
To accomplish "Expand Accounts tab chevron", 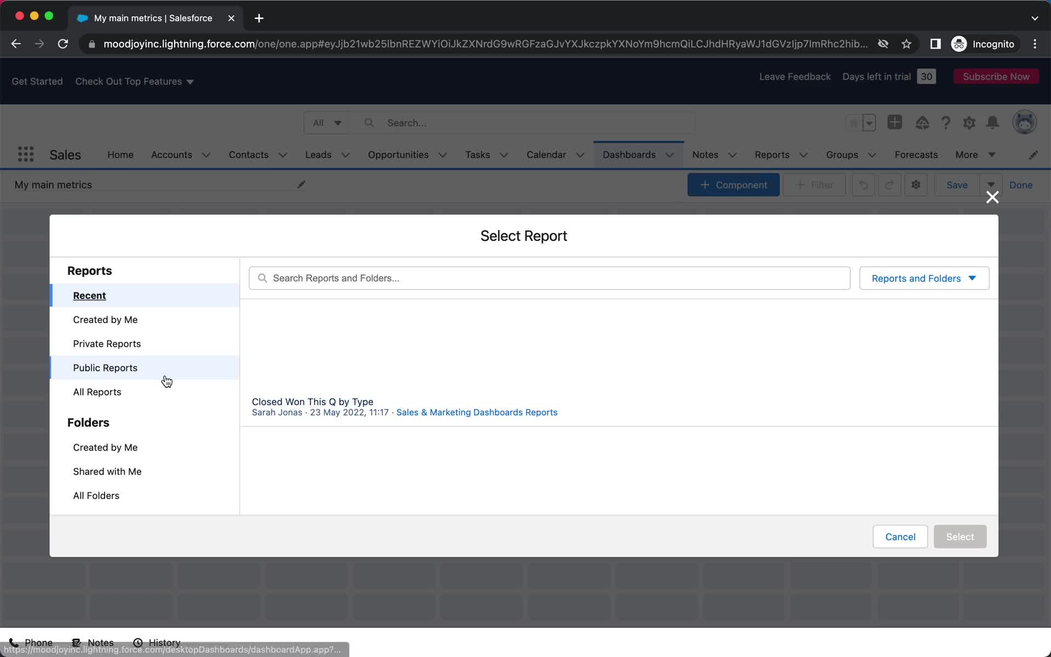I will [206, 155].
